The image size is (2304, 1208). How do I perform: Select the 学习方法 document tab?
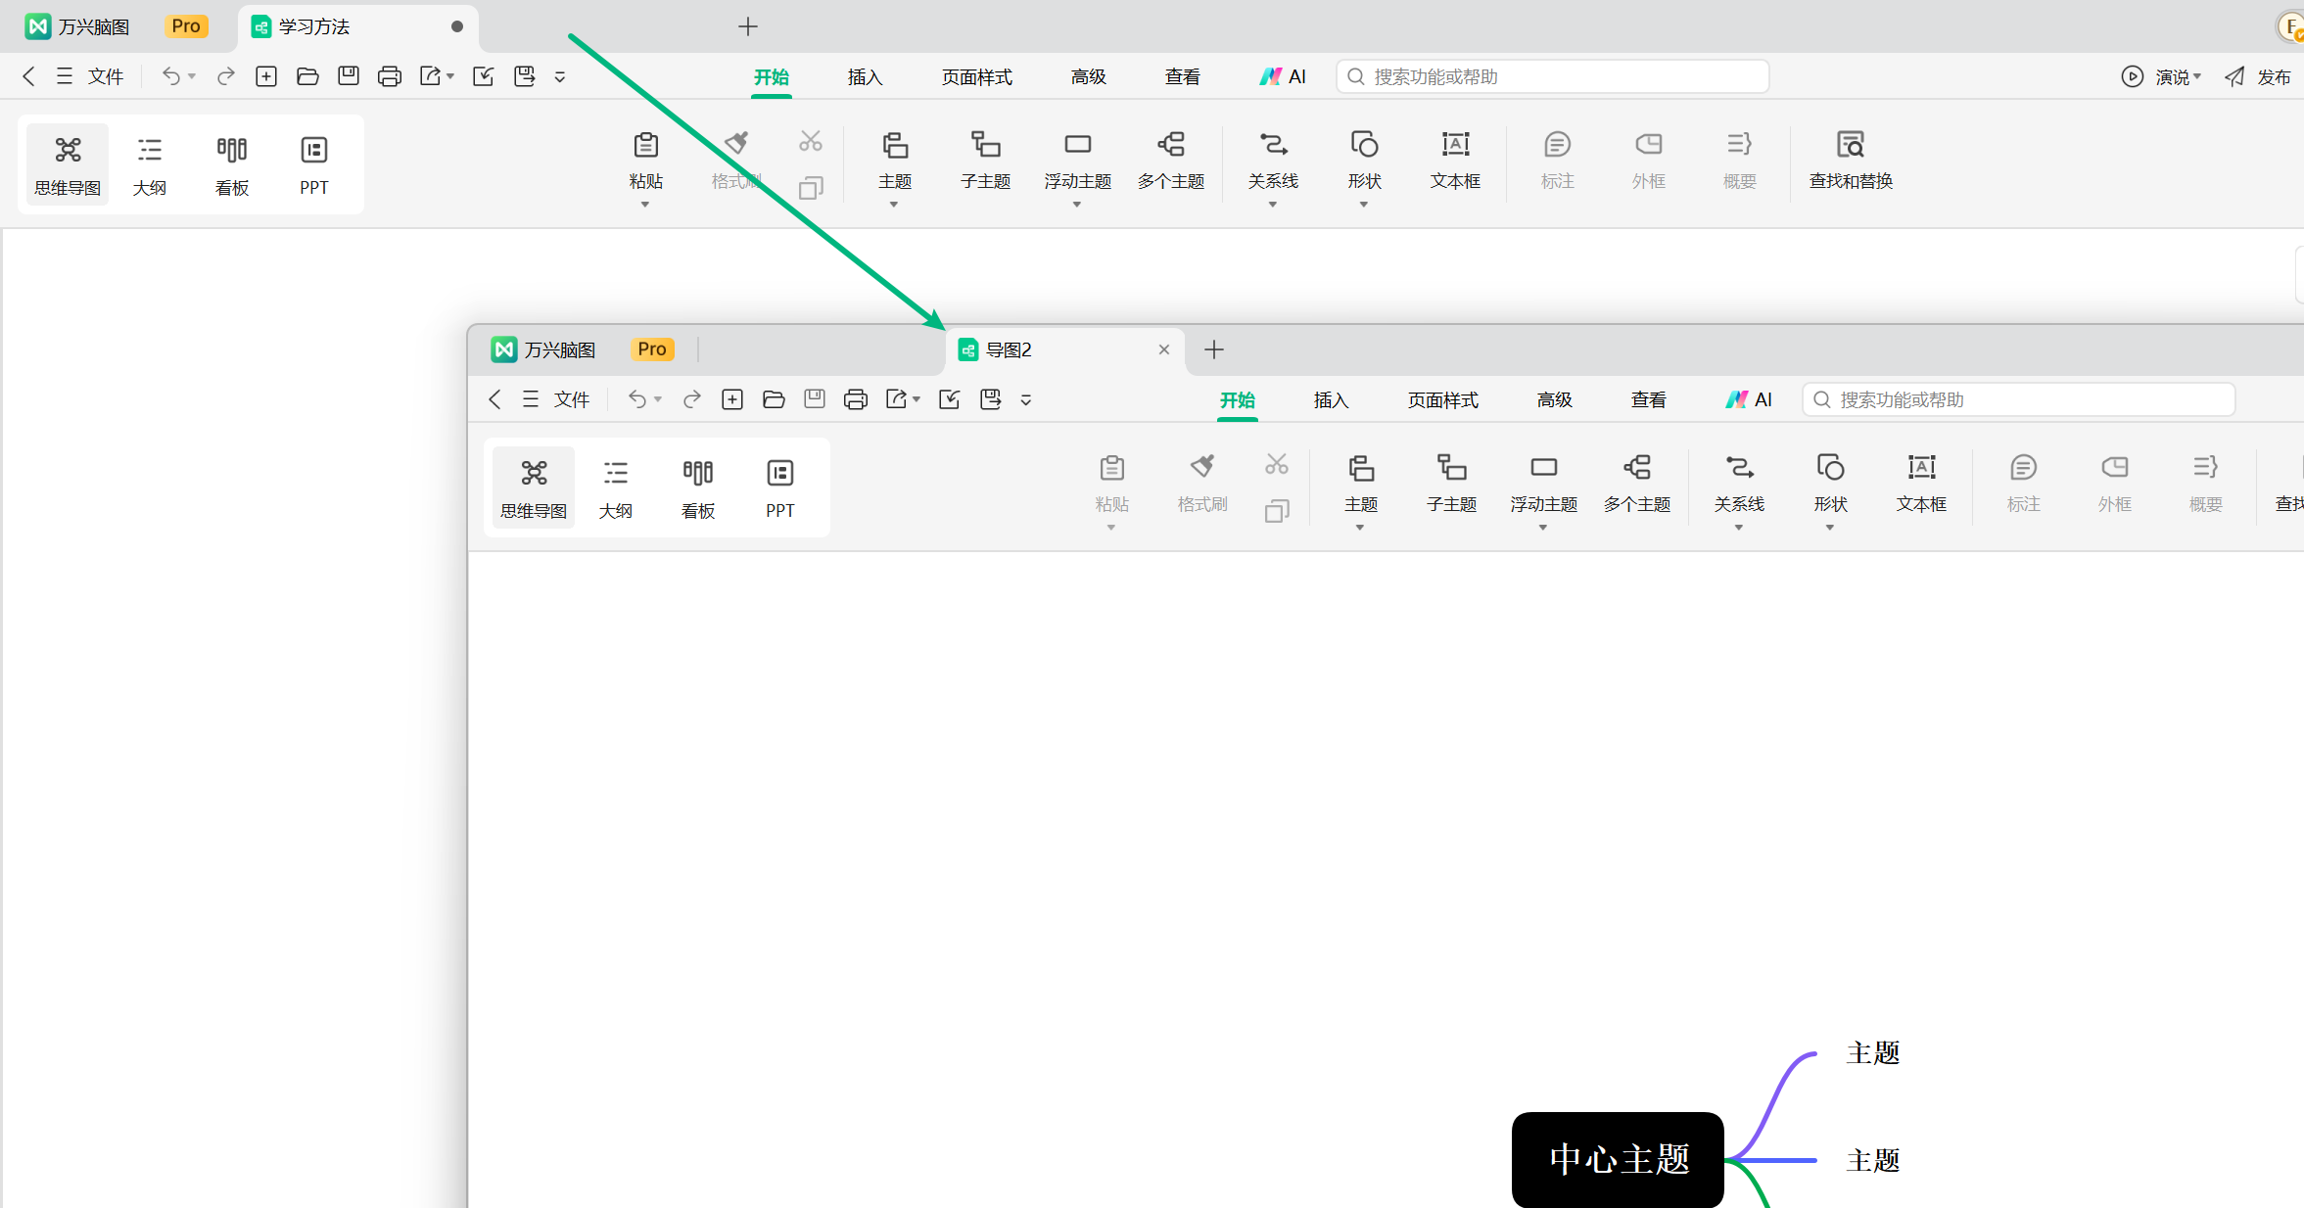(x=357, y=26)
